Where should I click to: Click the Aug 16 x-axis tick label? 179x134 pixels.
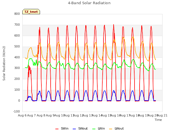tap(116, 115)
